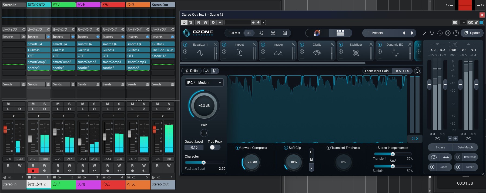Enable Transient Emphasis power button
486x193 pixels.
pyautogui.click(x=329, y=148)
